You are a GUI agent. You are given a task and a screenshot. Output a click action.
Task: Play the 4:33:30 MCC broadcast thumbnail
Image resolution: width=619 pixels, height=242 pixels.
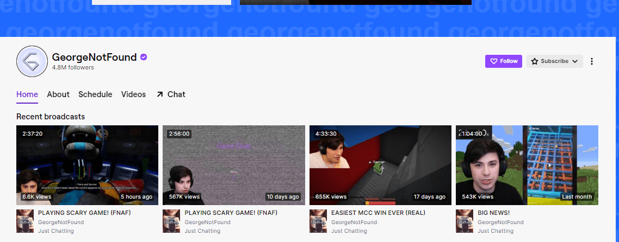tap(380, 165)
